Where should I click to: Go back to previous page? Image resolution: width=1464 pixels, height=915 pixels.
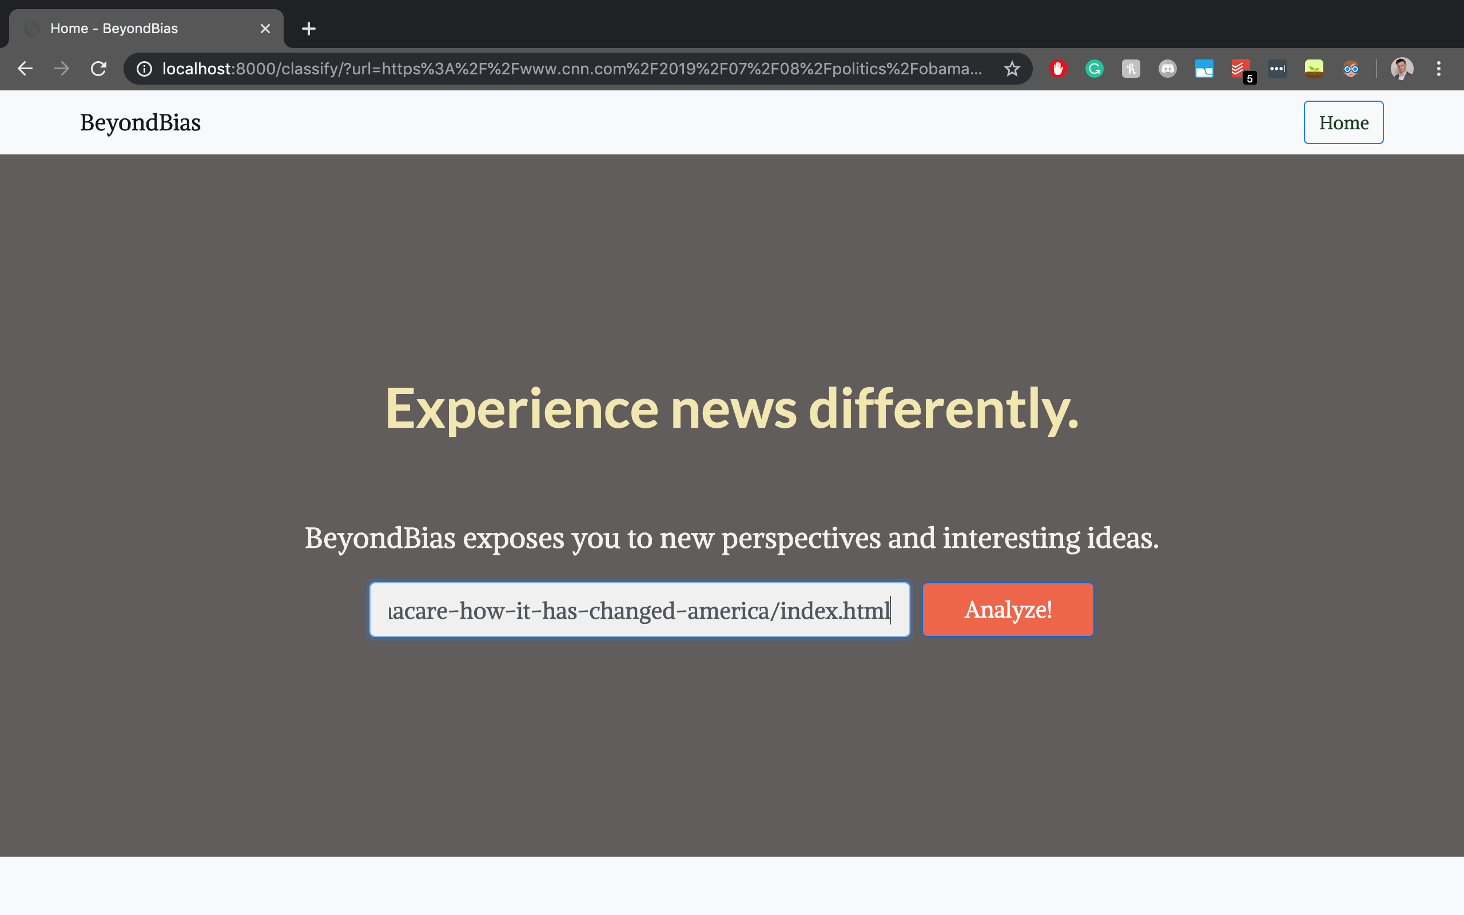[25, 69]
